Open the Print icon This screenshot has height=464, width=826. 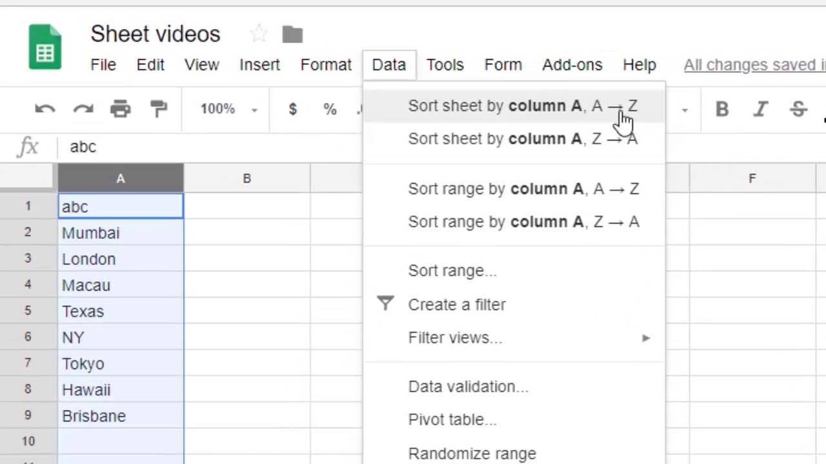click(x=120, y=108)
